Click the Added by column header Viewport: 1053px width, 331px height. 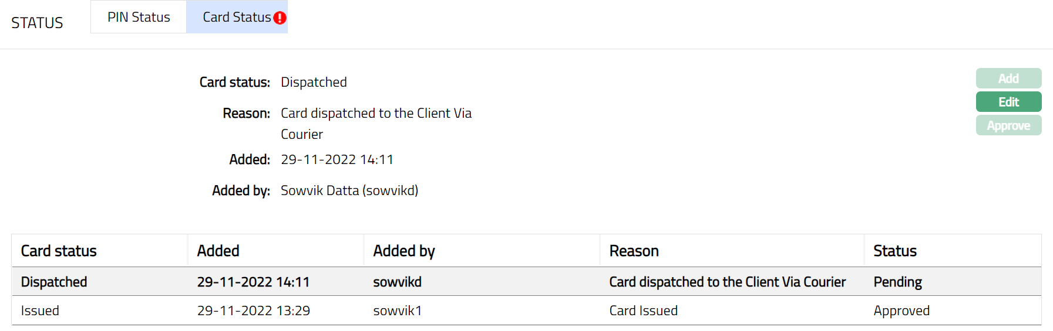pos(404,251)
